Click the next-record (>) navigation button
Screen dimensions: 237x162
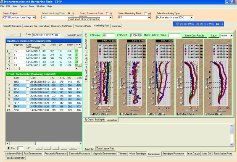pos(55,148)
